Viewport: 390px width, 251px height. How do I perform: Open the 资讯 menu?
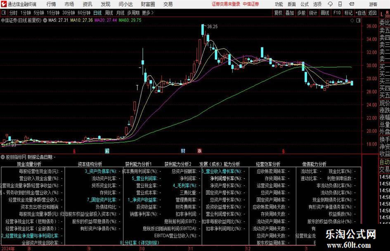point(87,4)
